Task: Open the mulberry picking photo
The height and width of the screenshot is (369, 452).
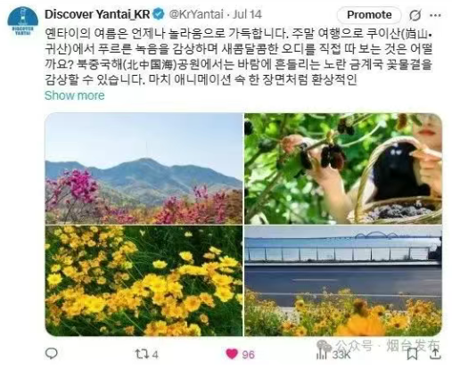Action: (x=343, y=168)
